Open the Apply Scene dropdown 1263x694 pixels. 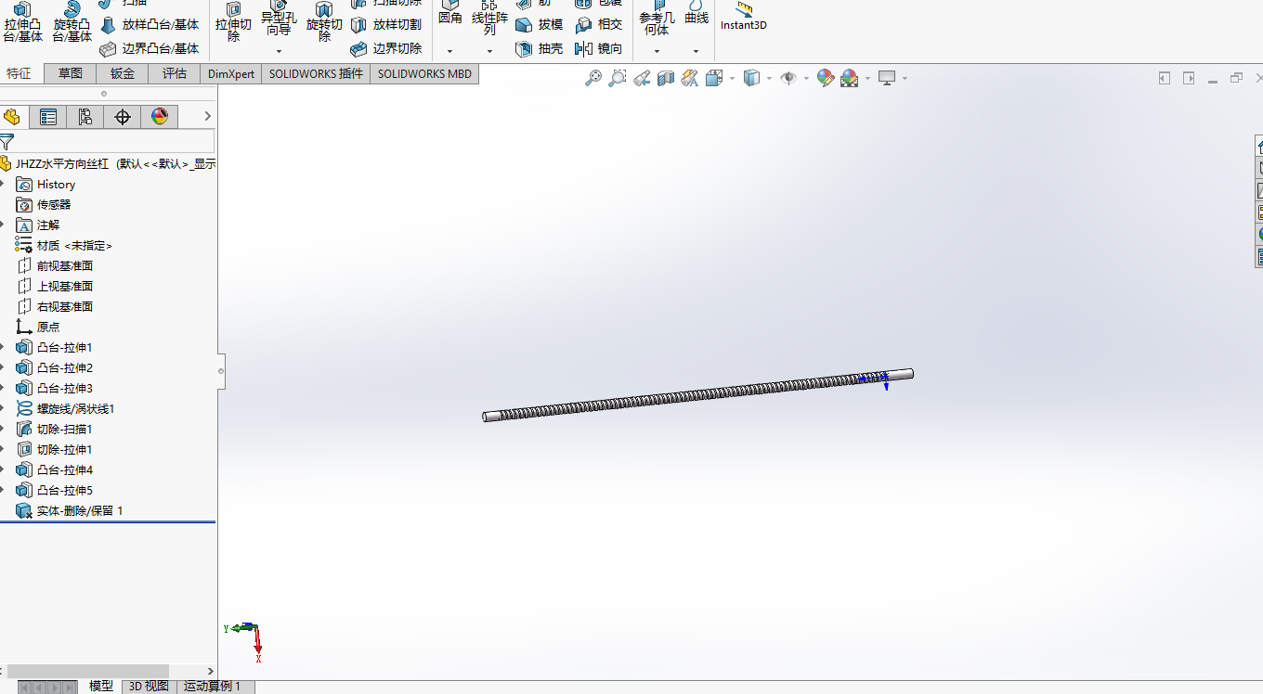tap(867, 78)
